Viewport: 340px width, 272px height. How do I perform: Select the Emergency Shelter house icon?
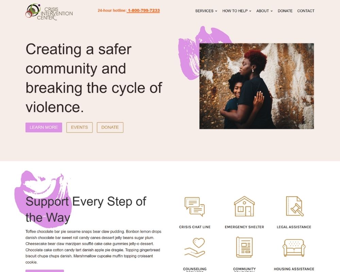[244, 206]
